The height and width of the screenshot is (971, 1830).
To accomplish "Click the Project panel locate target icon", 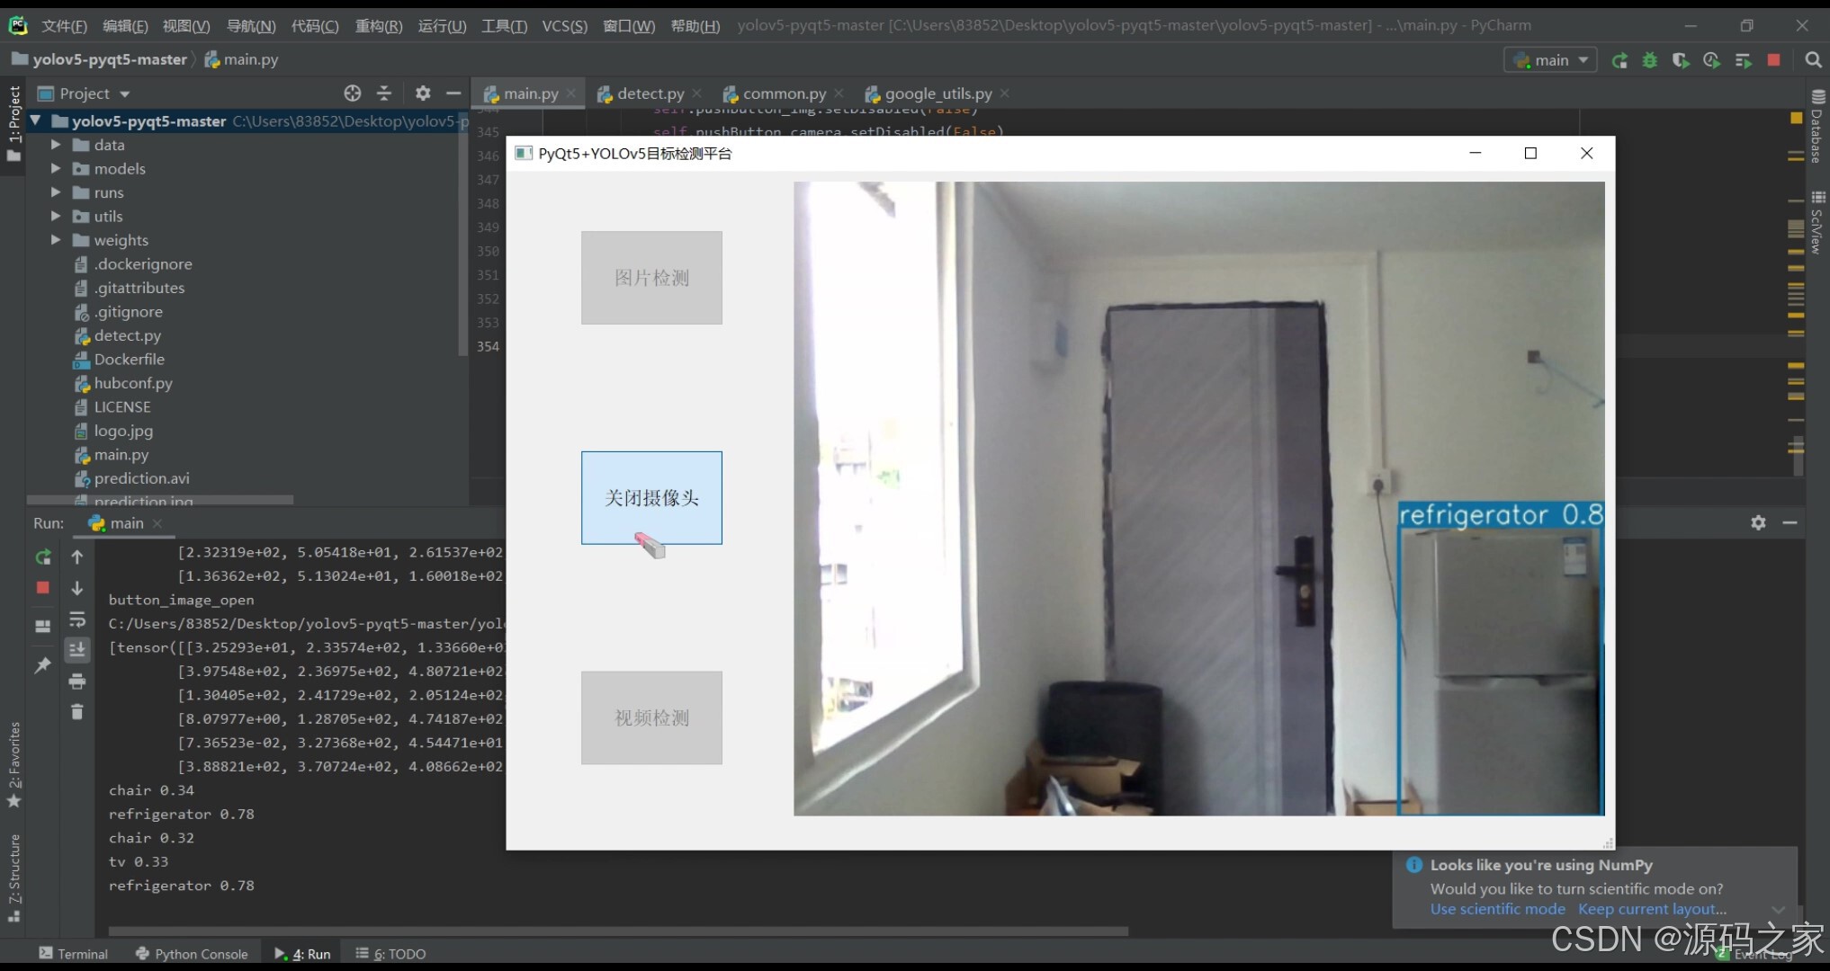I will click(x=352, y=94).
